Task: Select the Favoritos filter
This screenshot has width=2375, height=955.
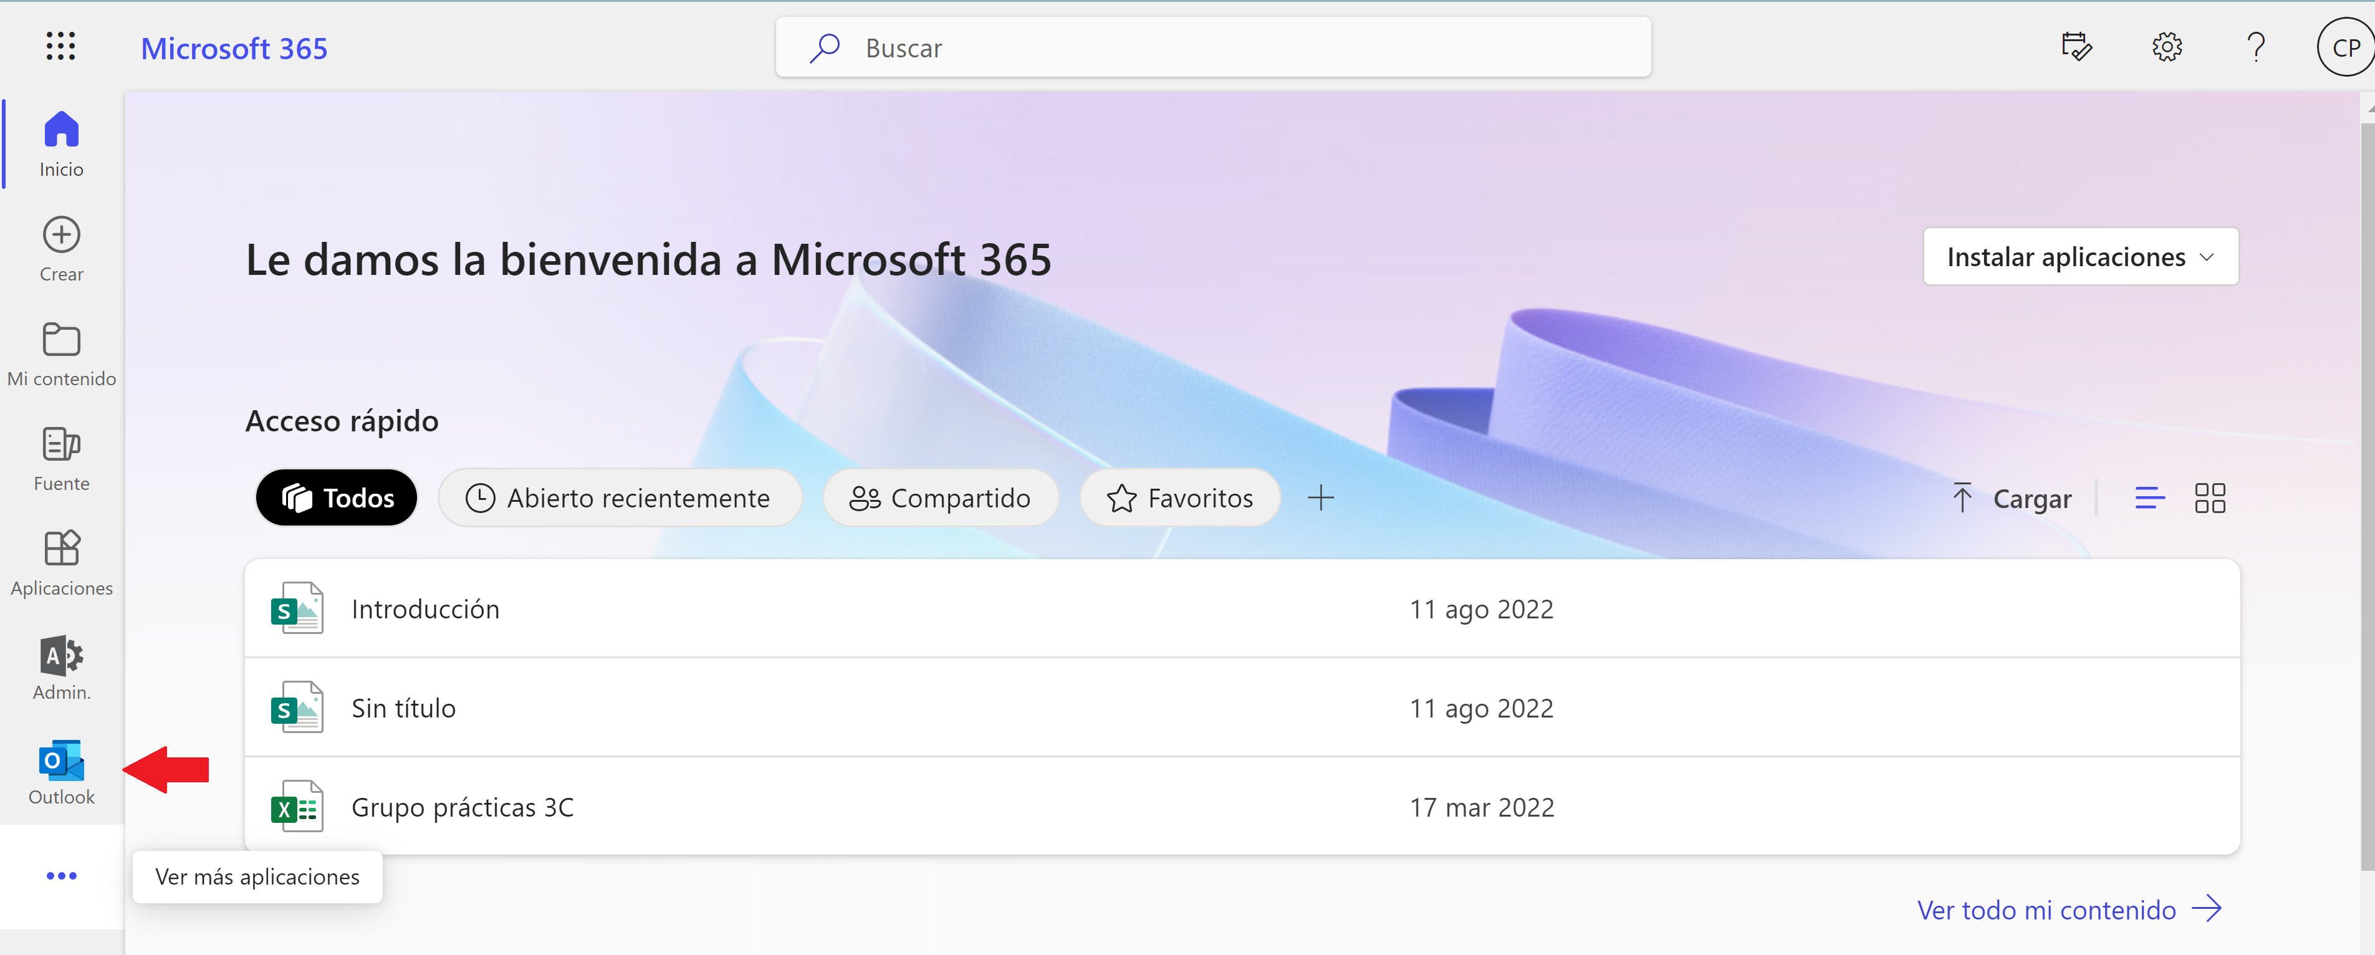Action: click(1180, 498)
